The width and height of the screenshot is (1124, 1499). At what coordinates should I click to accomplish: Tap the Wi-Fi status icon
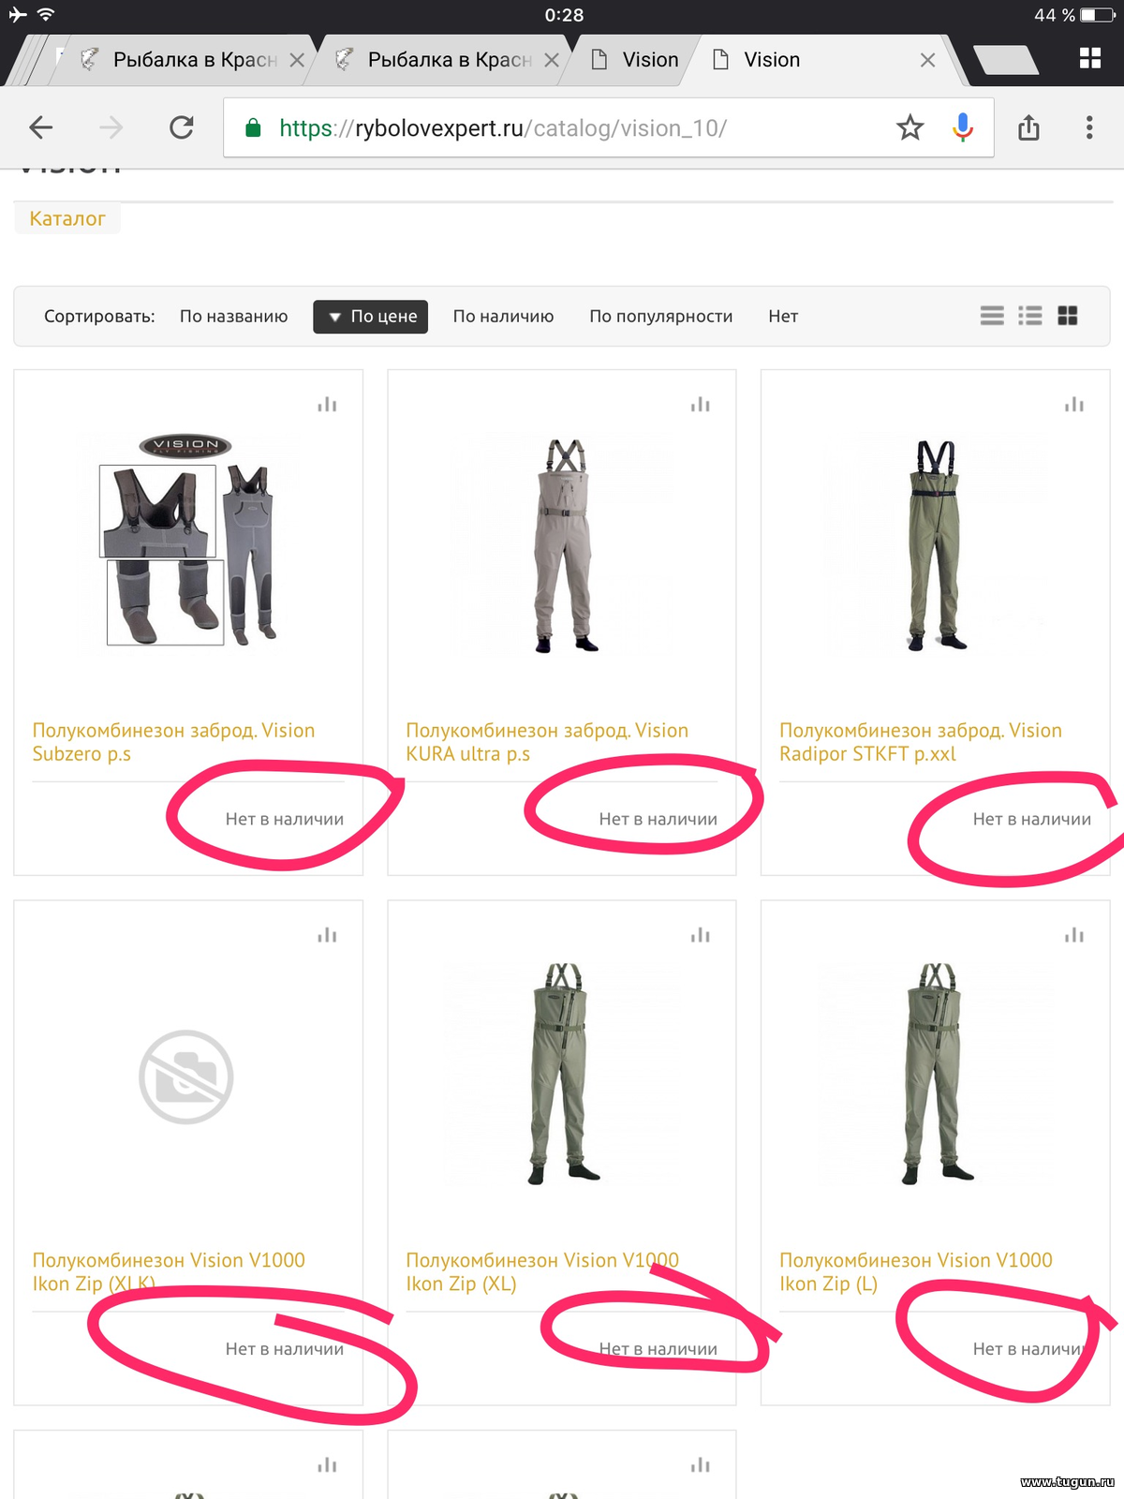point(46,15)
